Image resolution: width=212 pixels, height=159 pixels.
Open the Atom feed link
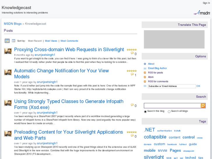tap(151, 77)
